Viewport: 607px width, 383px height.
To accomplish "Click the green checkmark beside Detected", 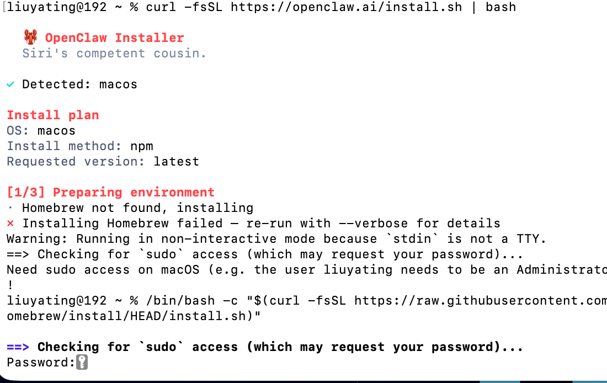I will click(x=10, y=84).
